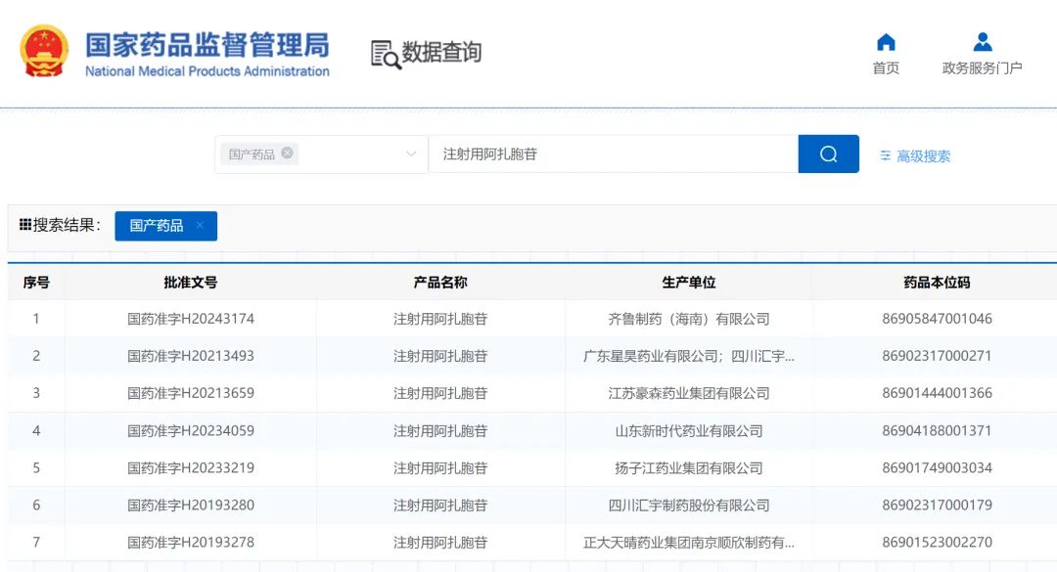Open approval number 国药准字H20193278
1057x572 pixels.
(191, 543)
